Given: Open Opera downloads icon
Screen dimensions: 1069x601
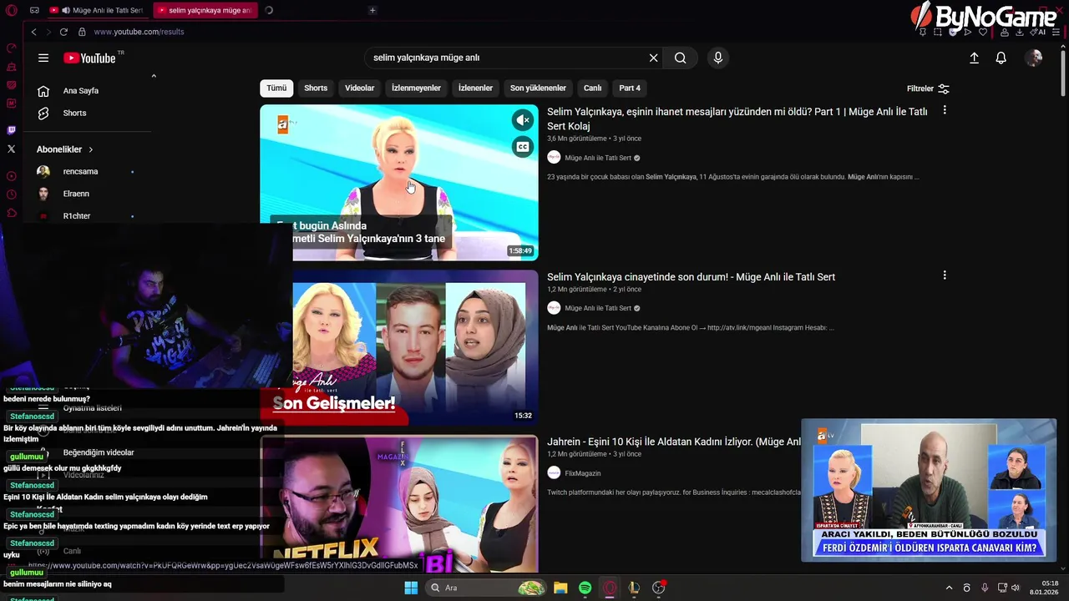Looking at the screenshot, I should pyautogui.click(x=1019, y=32).
